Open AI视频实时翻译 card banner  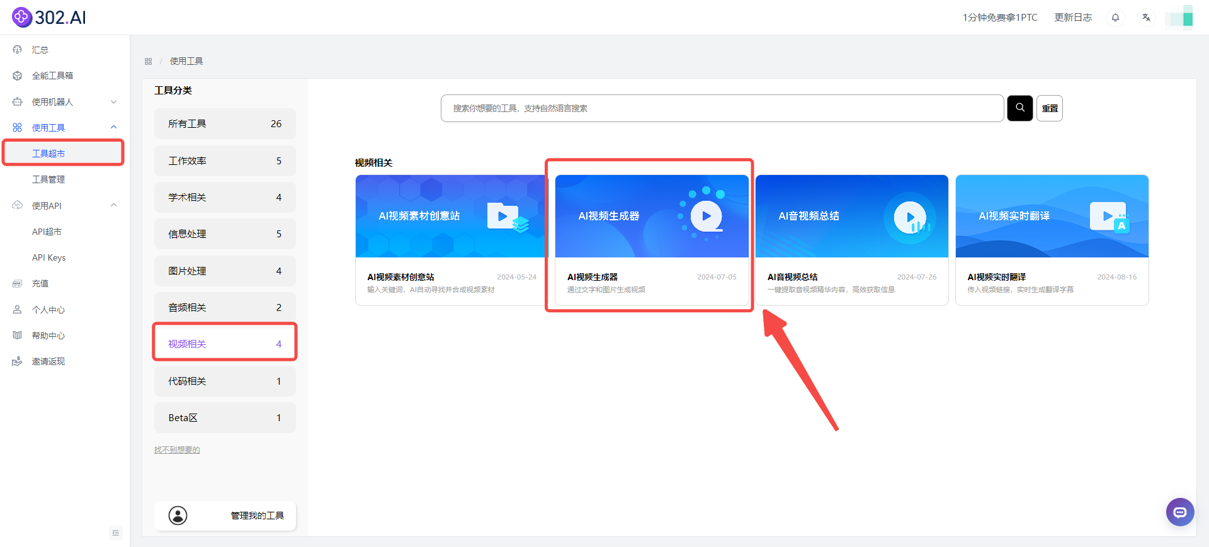pyautogui.click(x=1052, y=216)
